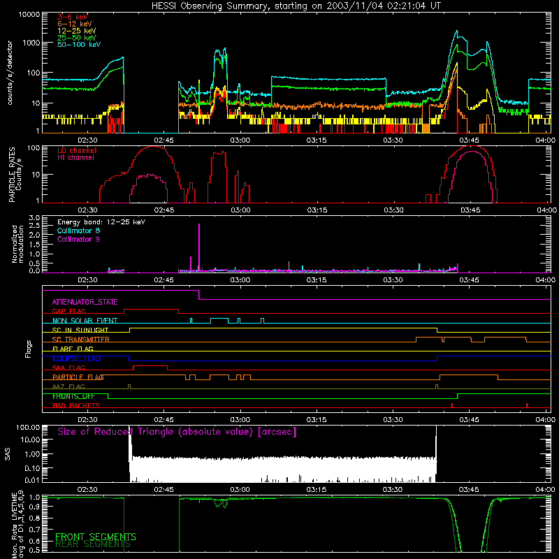Select the ECLIPSE_FLAG label
Screen dimensions: 559x559
[76, 358]
